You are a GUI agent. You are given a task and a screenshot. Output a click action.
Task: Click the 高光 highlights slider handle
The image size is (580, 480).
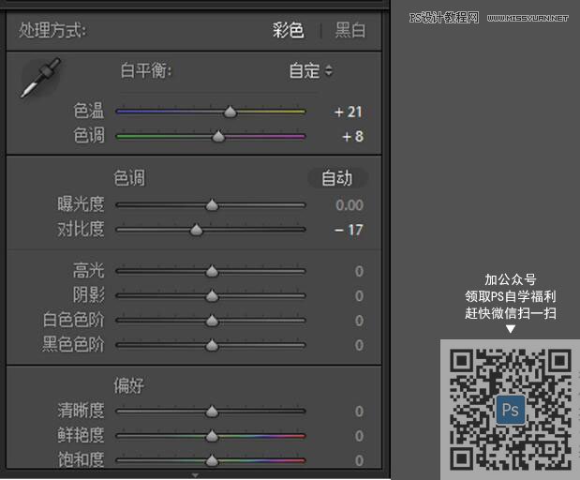(x=212, y=271)
